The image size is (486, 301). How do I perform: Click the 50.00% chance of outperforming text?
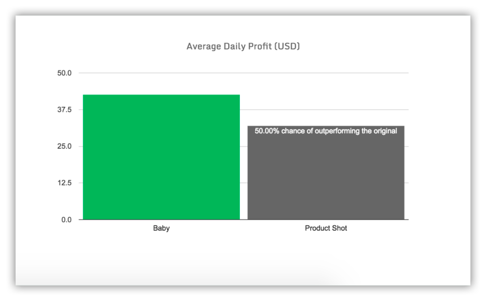pyautogui.click(x=326, y=131)
